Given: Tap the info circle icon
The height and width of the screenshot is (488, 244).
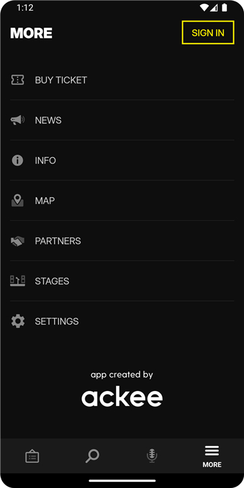Looking at the screenshot, I should [18, 160].
